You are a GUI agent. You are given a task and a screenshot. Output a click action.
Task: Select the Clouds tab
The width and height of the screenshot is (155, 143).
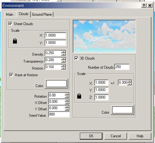(x=24, y=14)
